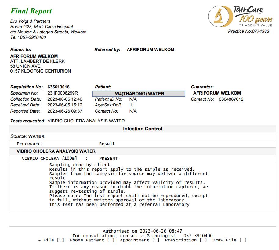Click reported date 2023-06-26 09:37
The image size is (279, 250).
click(65, 111)
